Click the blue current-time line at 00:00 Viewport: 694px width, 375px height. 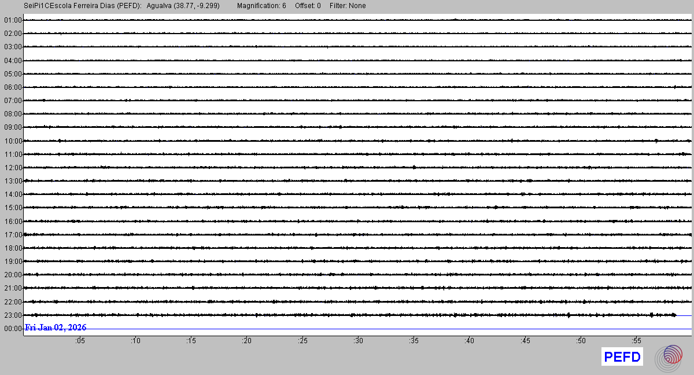click(405, 329)
